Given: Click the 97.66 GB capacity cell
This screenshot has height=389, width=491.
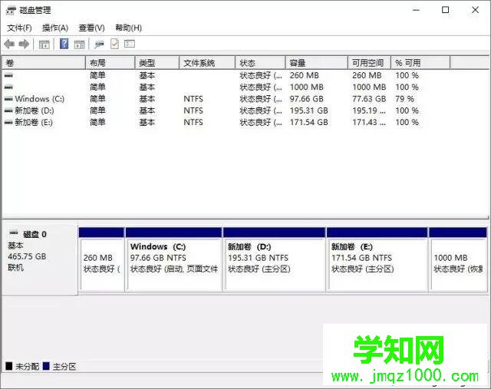Looking at the screenshot, I should 307,99.
